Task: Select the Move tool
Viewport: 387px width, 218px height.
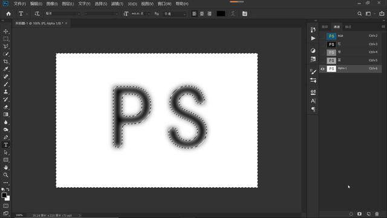Action: (x=5, y=31)
